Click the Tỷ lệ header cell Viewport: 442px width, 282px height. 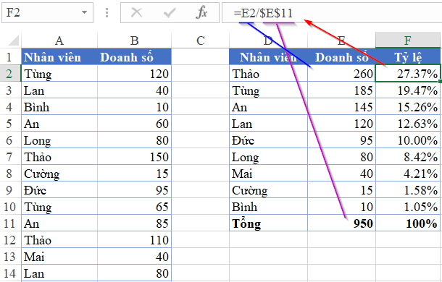coord(408,57)
